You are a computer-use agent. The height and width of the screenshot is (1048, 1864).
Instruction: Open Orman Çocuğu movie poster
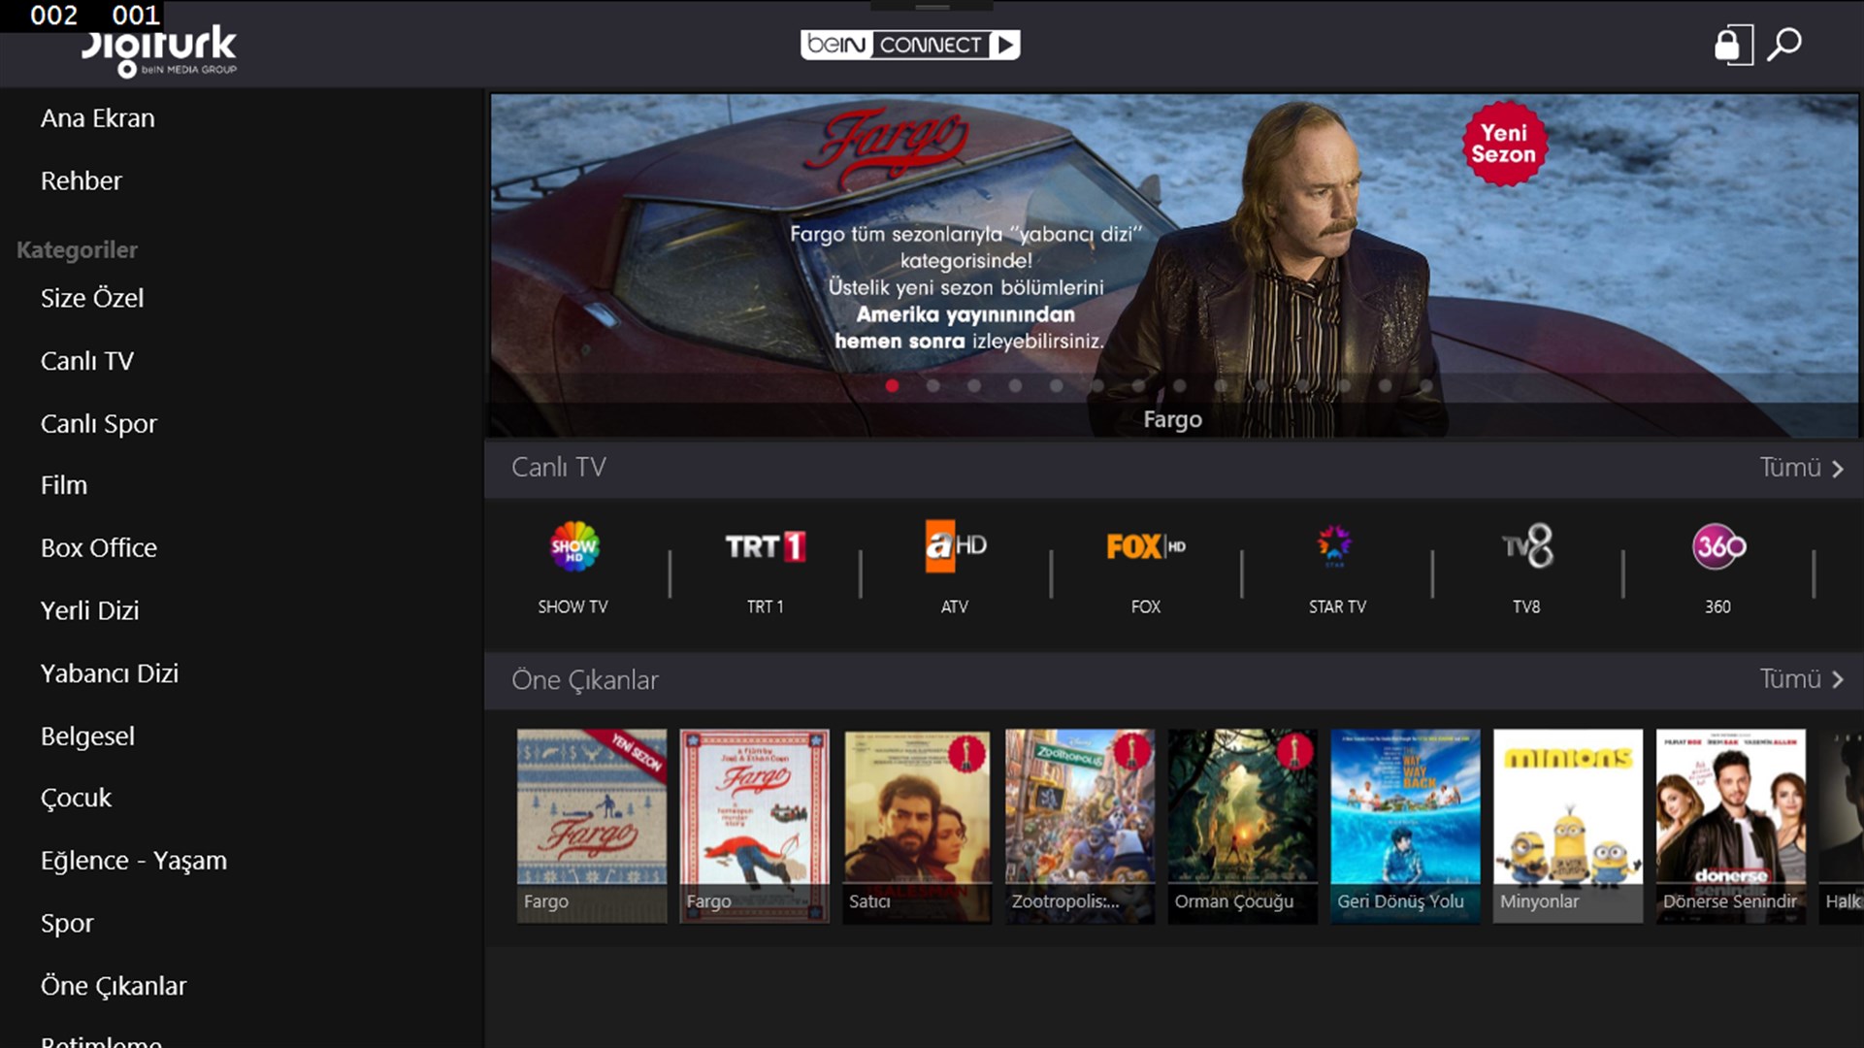point(1243,826)
